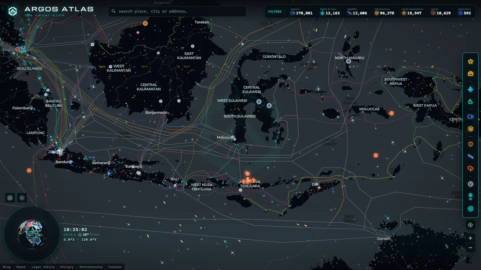
Task: Zoom in with the plus button
Action: pyautogui.click(x=470, y=238)
